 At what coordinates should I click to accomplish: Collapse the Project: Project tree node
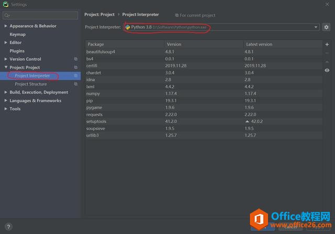pos(6,67)
